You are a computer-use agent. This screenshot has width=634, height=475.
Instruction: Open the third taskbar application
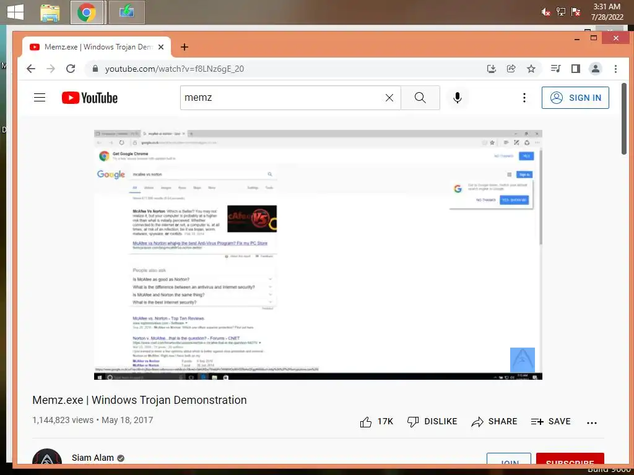(x=126, y=12)
